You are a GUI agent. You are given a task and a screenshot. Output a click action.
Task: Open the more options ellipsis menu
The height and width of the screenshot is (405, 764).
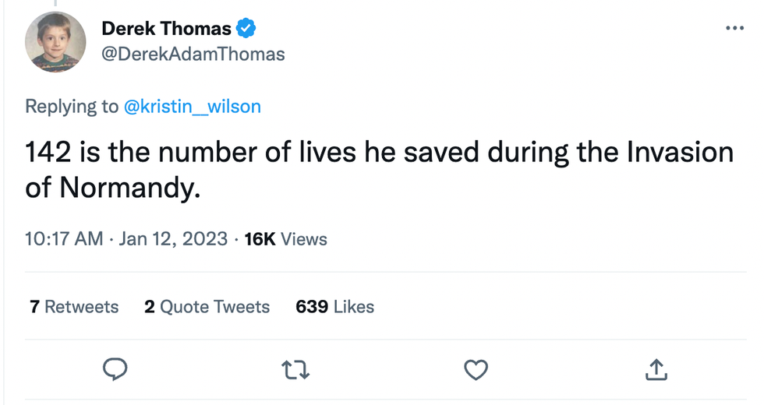pyautogui.click(x=734, y=28)
